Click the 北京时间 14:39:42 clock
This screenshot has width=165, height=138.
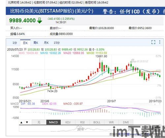pos(20,2)
